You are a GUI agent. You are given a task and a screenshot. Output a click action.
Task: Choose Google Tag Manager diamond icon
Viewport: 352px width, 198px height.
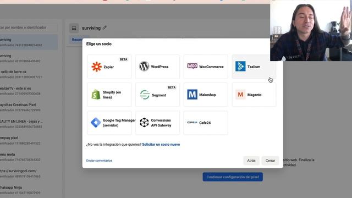click(x=96, y=123)
